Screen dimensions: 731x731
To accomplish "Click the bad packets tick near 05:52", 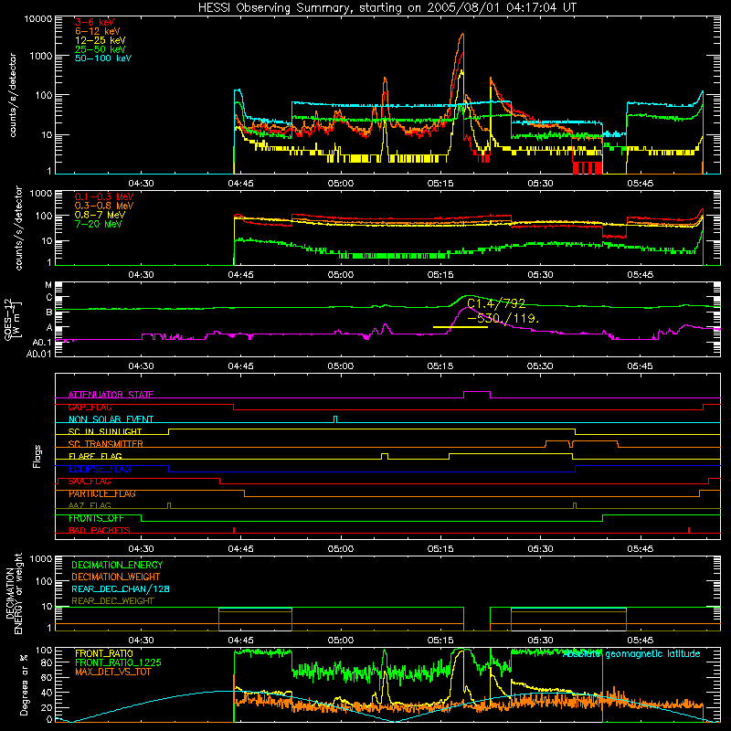I will (x=689, y=530).
